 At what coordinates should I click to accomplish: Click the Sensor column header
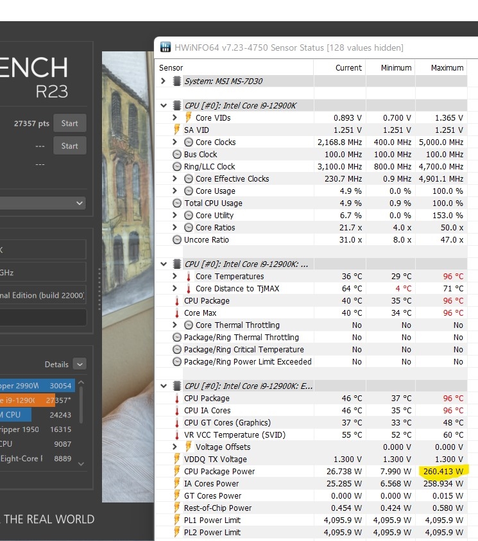[x=171, y=67]
